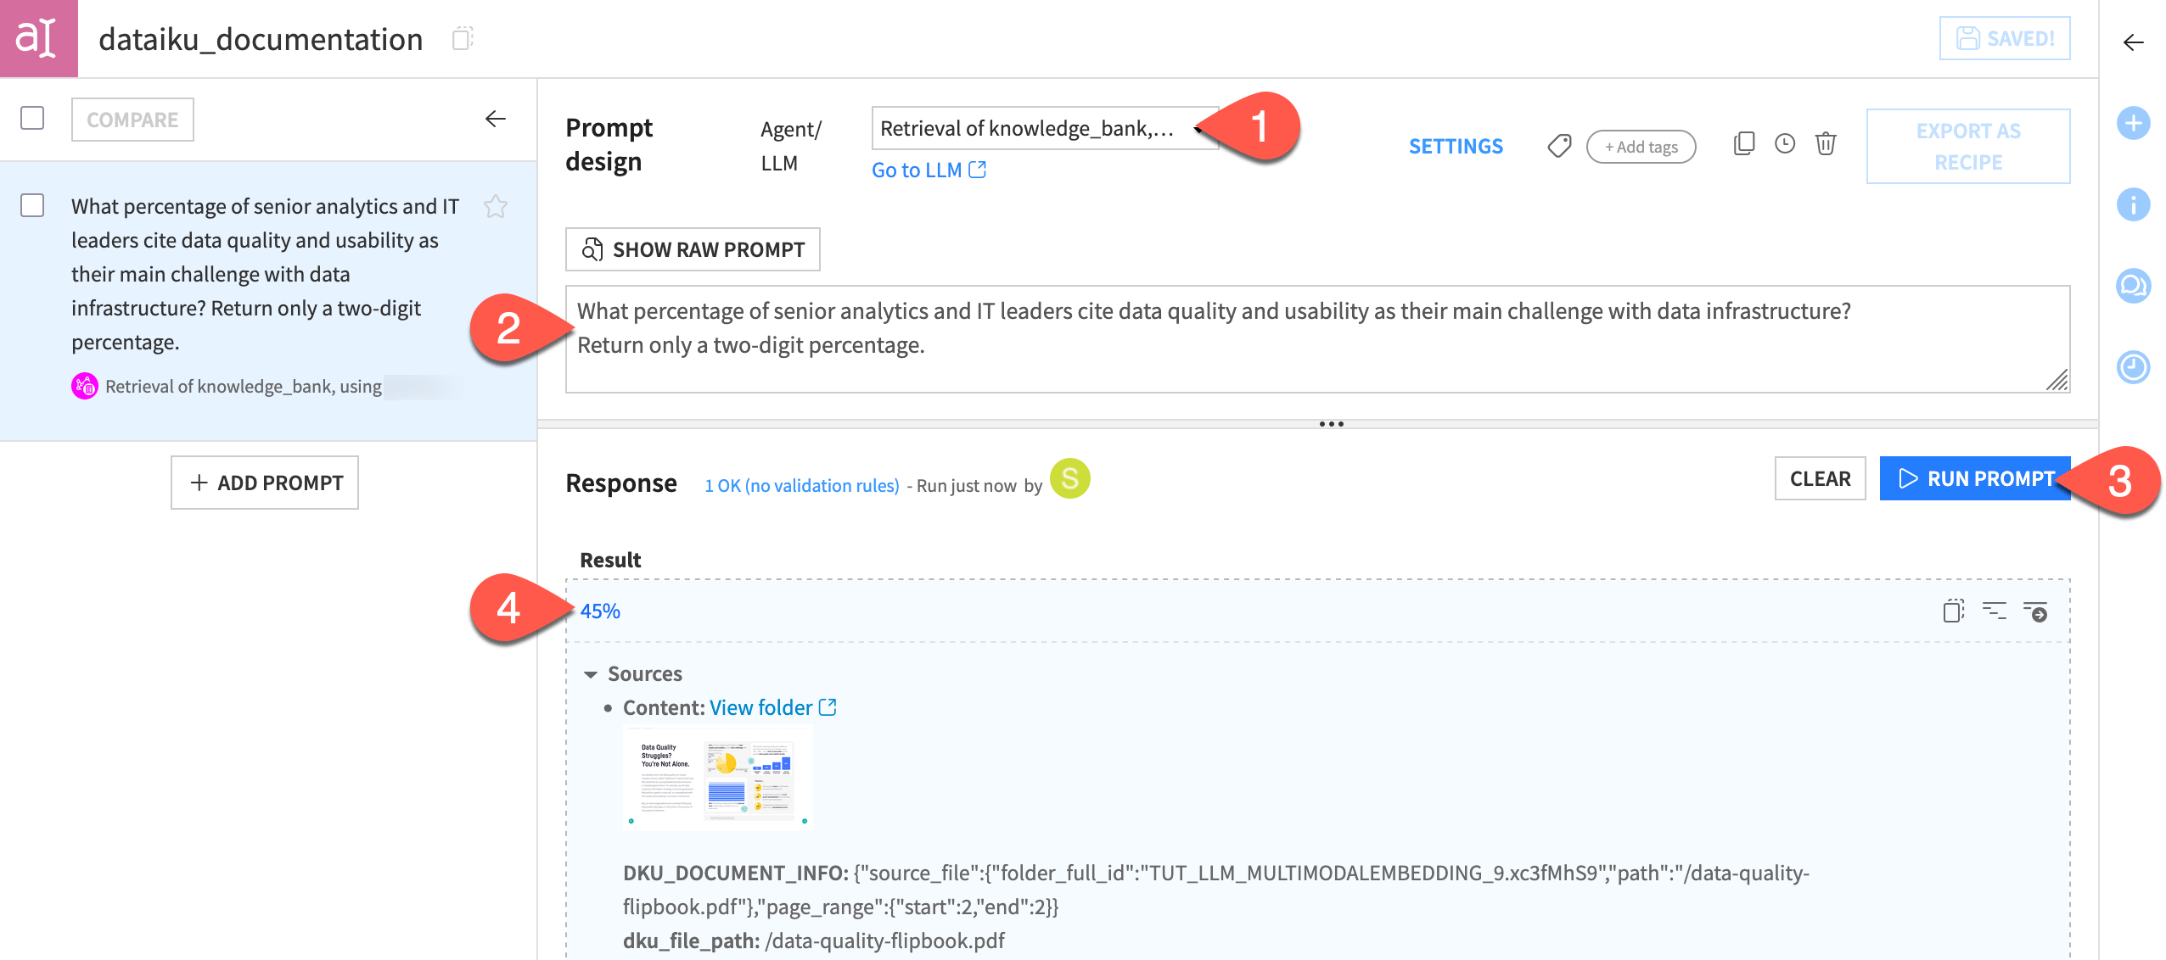
Task: Click the duplicate prompt icon
Action: coord(1743,143)
